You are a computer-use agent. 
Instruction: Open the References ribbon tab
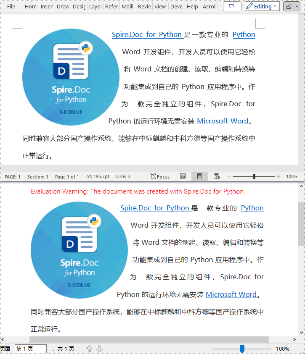pos(111,7)
